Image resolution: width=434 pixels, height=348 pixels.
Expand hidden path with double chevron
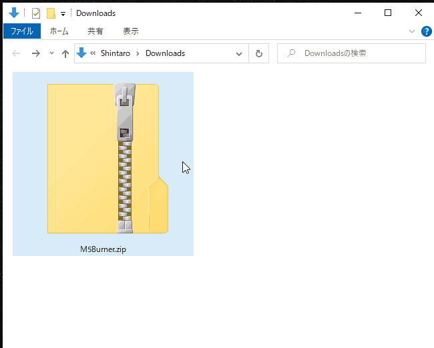93,53
